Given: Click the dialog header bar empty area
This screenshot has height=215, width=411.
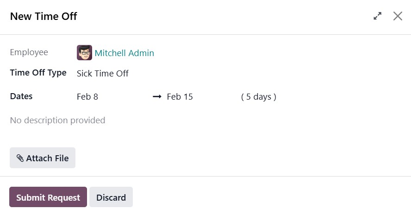Looking at the screenshot, I should [222, 17].
